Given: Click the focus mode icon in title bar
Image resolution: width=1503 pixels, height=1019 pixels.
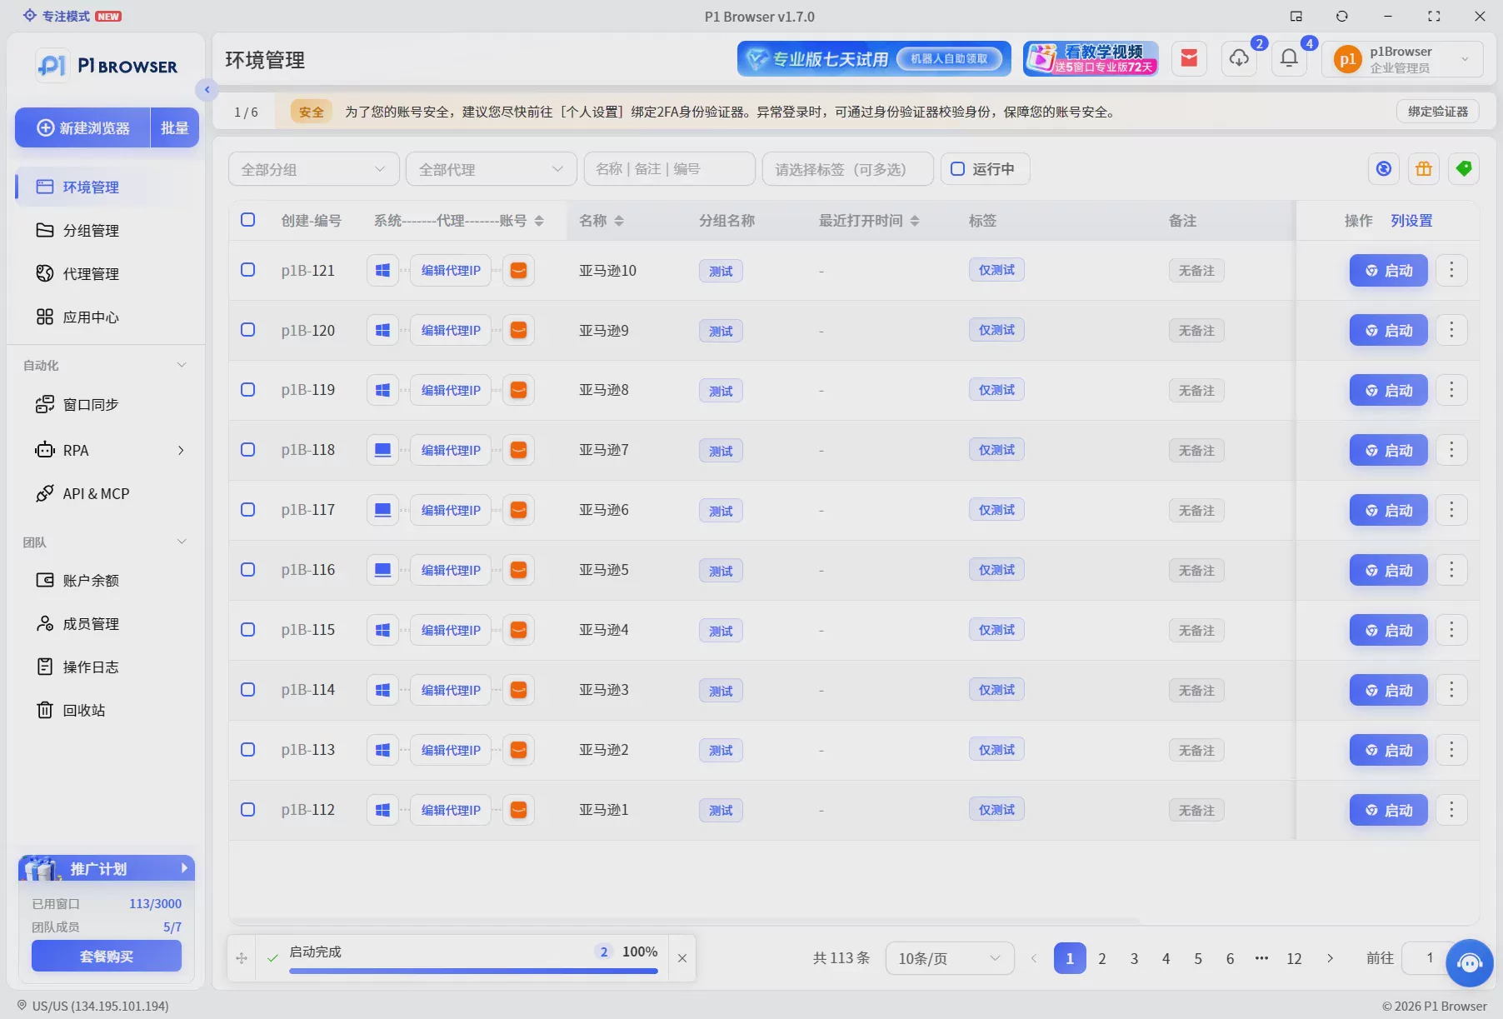Looking at the screenshot, I should point(30,16).
